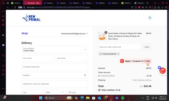Click the Apartment, suite, etc. field
The width and height of the screenshot is (169, 101).
coord(55,84)
